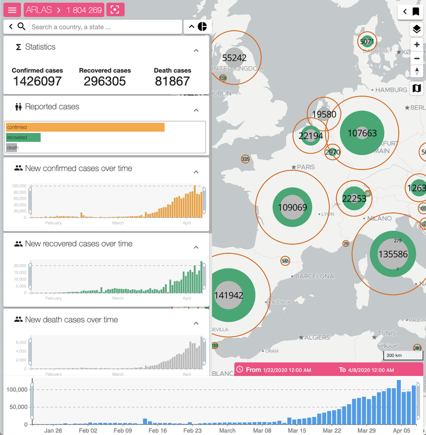Click the zoom-to-data focus icon
This screenshot has width=426, height=435.
[x=115, y=10]
